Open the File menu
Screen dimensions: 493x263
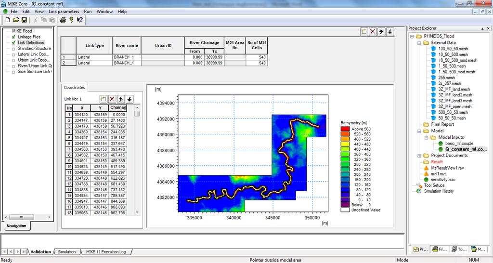click(x=14, y=12)
